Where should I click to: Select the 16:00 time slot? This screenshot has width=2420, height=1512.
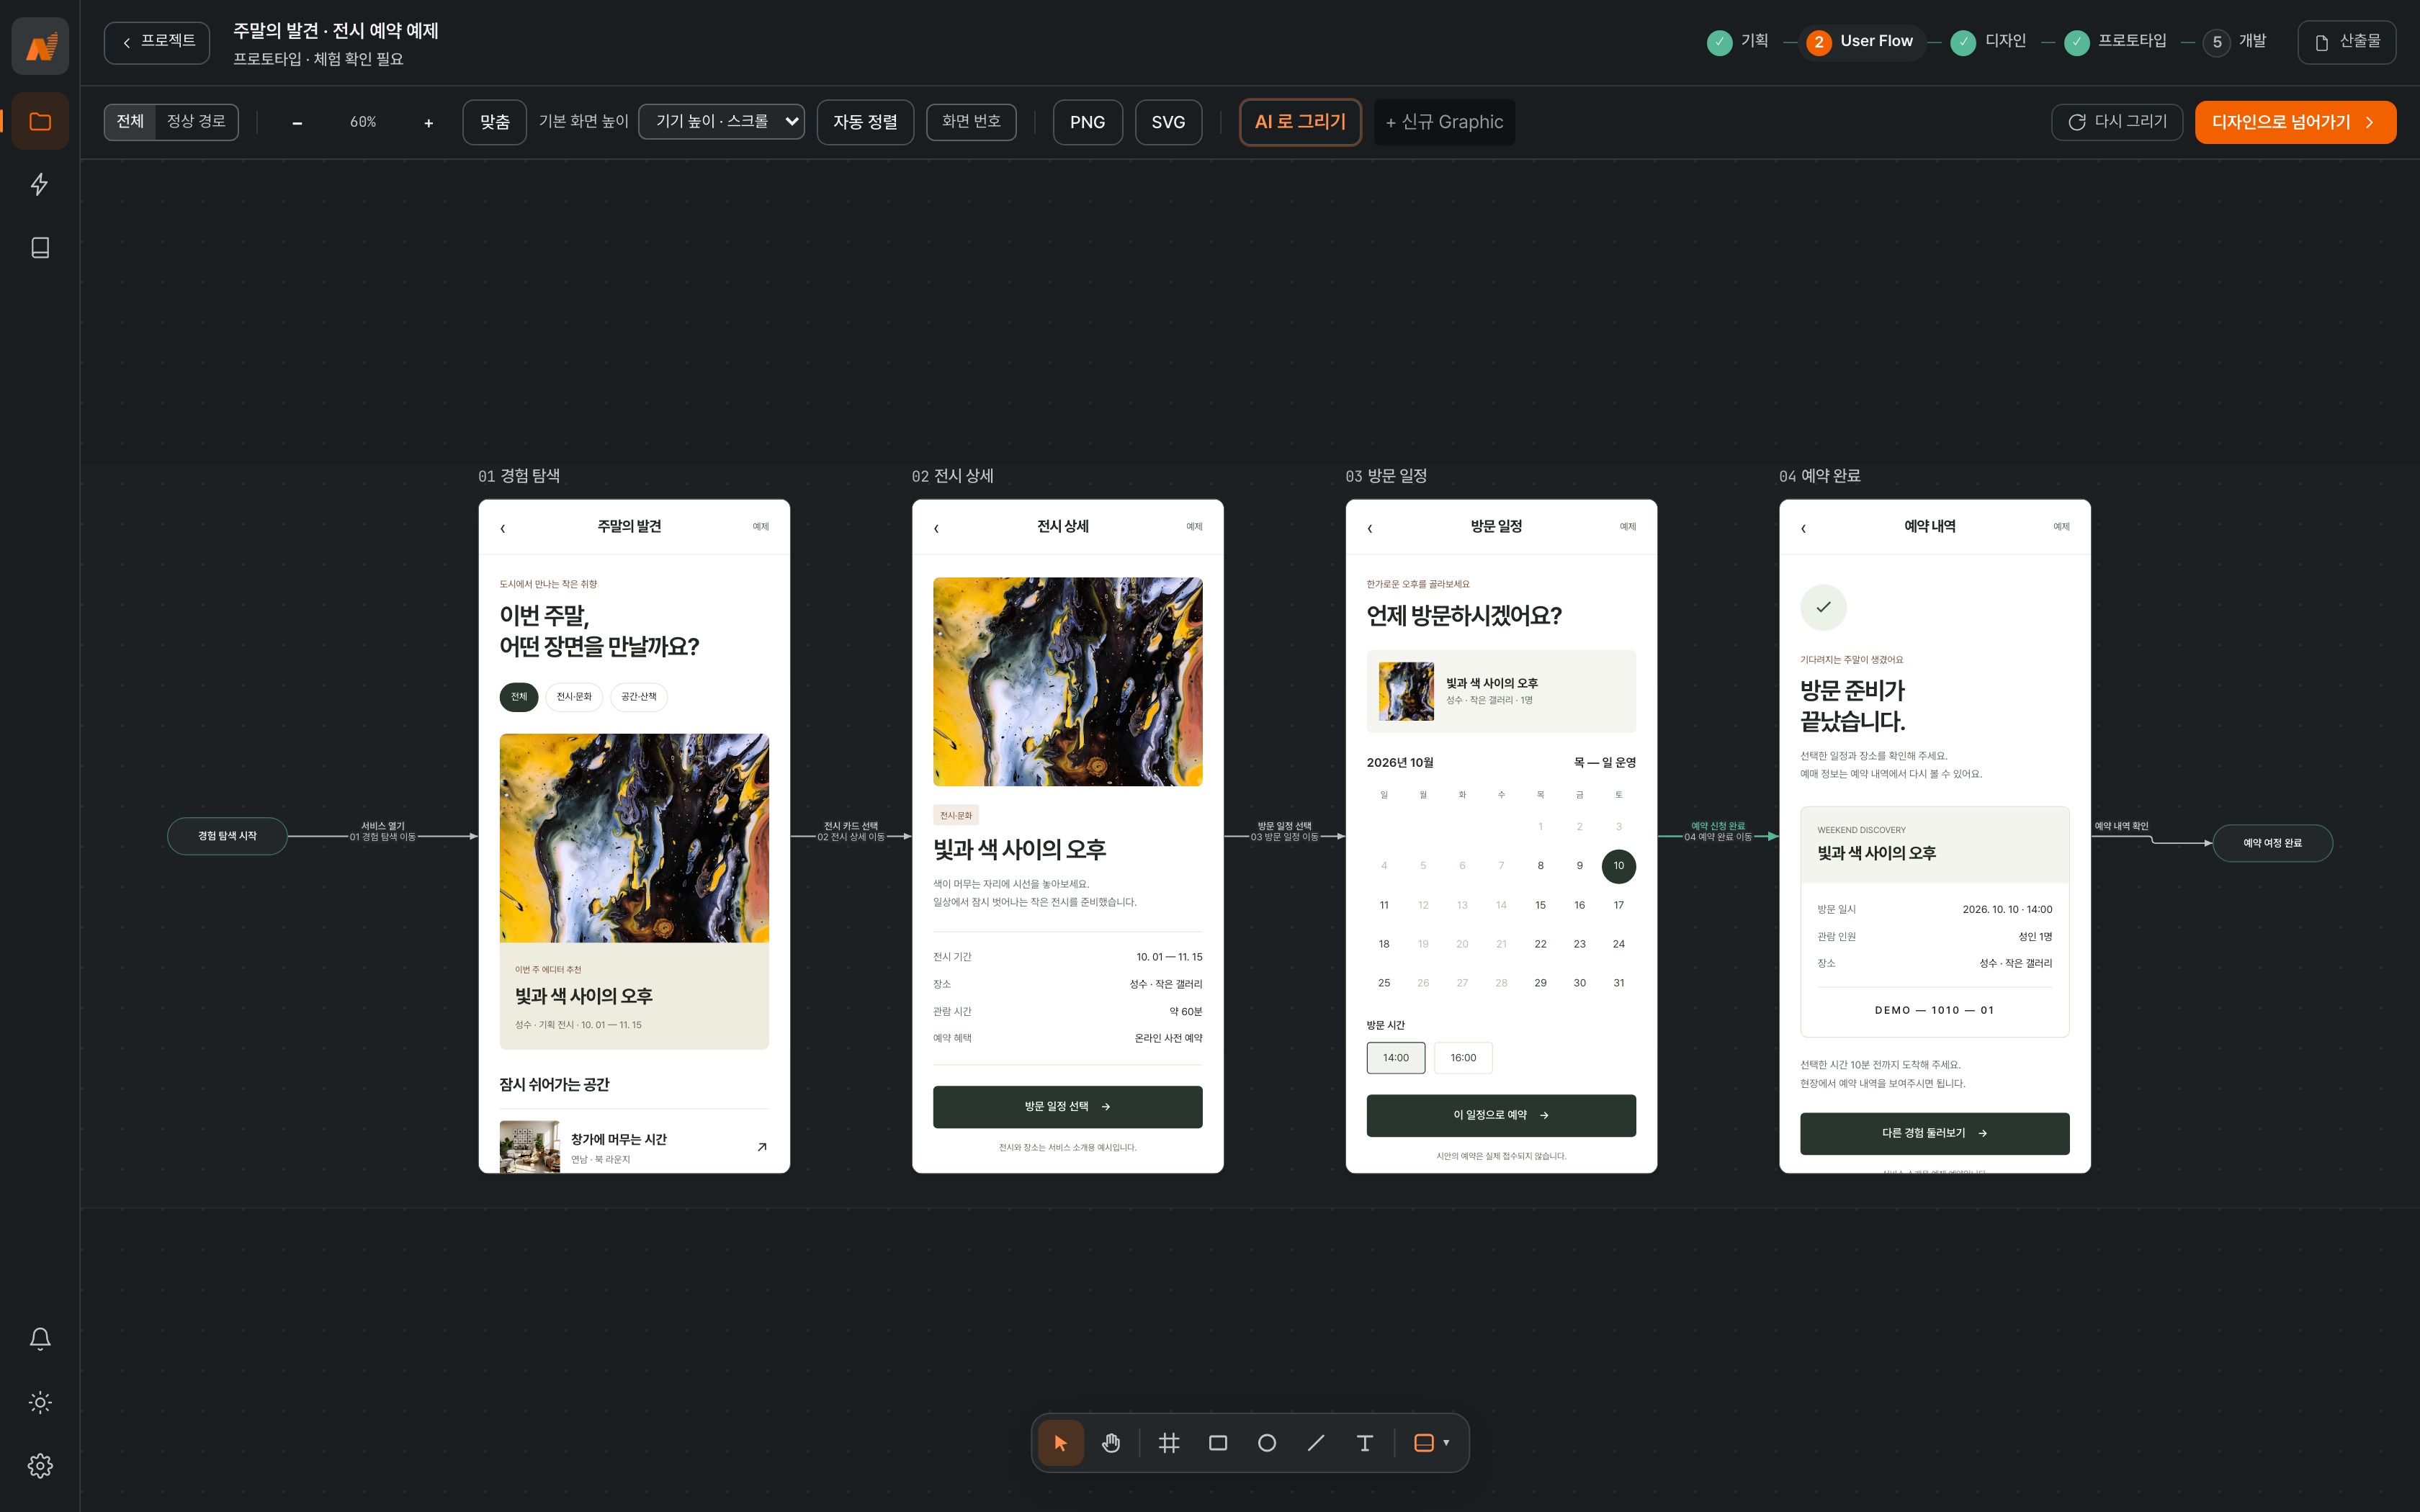[x=1463, y=1058]
